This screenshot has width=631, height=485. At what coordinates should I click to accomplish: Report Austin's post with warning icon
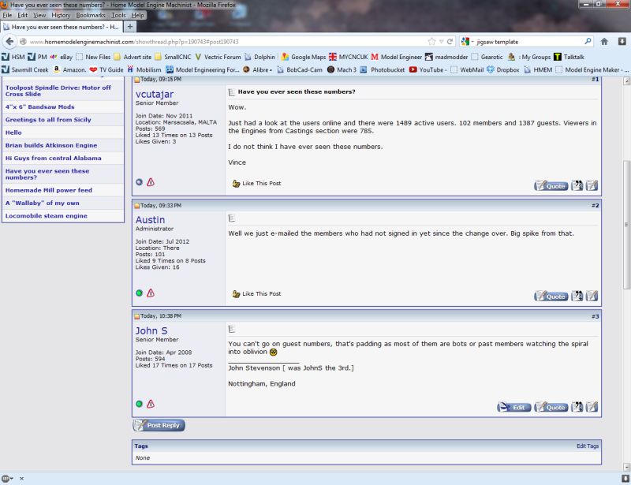151,293
